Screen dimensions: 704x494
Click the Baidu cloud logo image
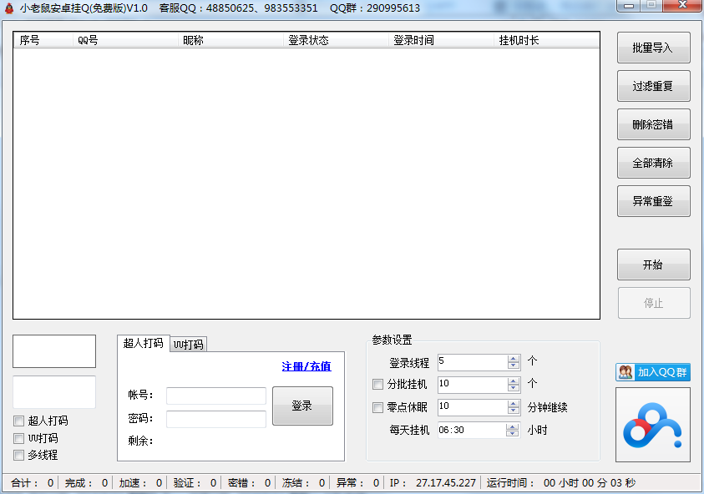pos(653,425)
